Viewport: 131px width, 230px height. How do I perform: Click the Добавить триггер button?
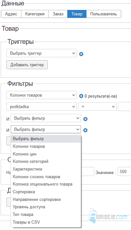coord(27,65)
